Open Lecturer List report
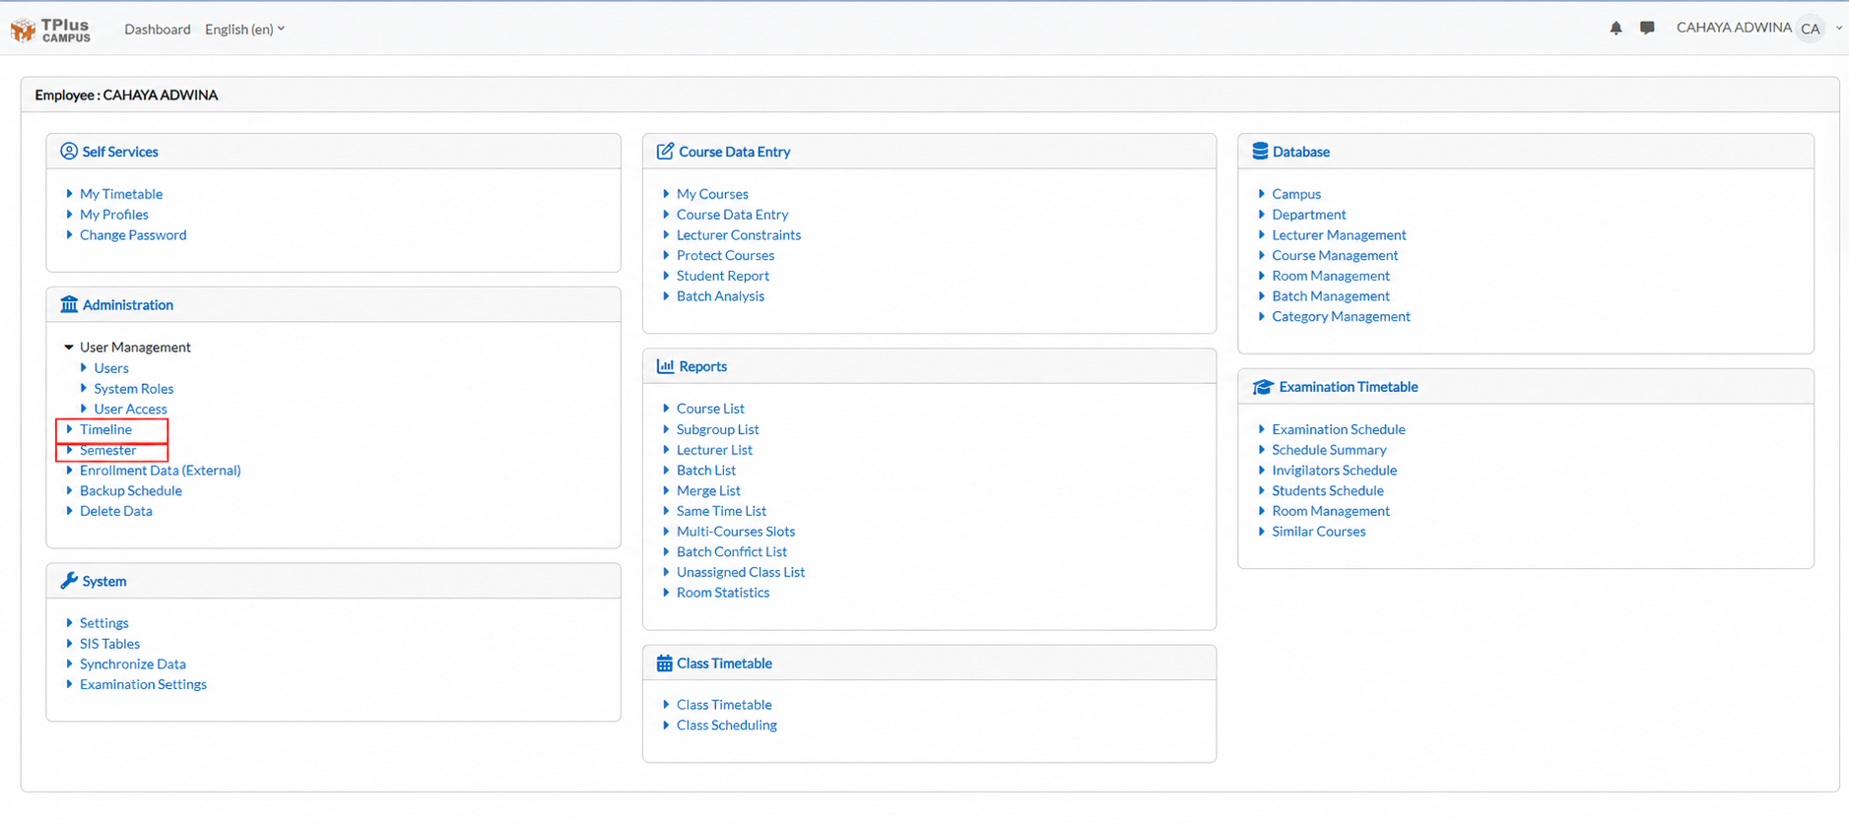Screen dimensions: 1849x825 714,450
